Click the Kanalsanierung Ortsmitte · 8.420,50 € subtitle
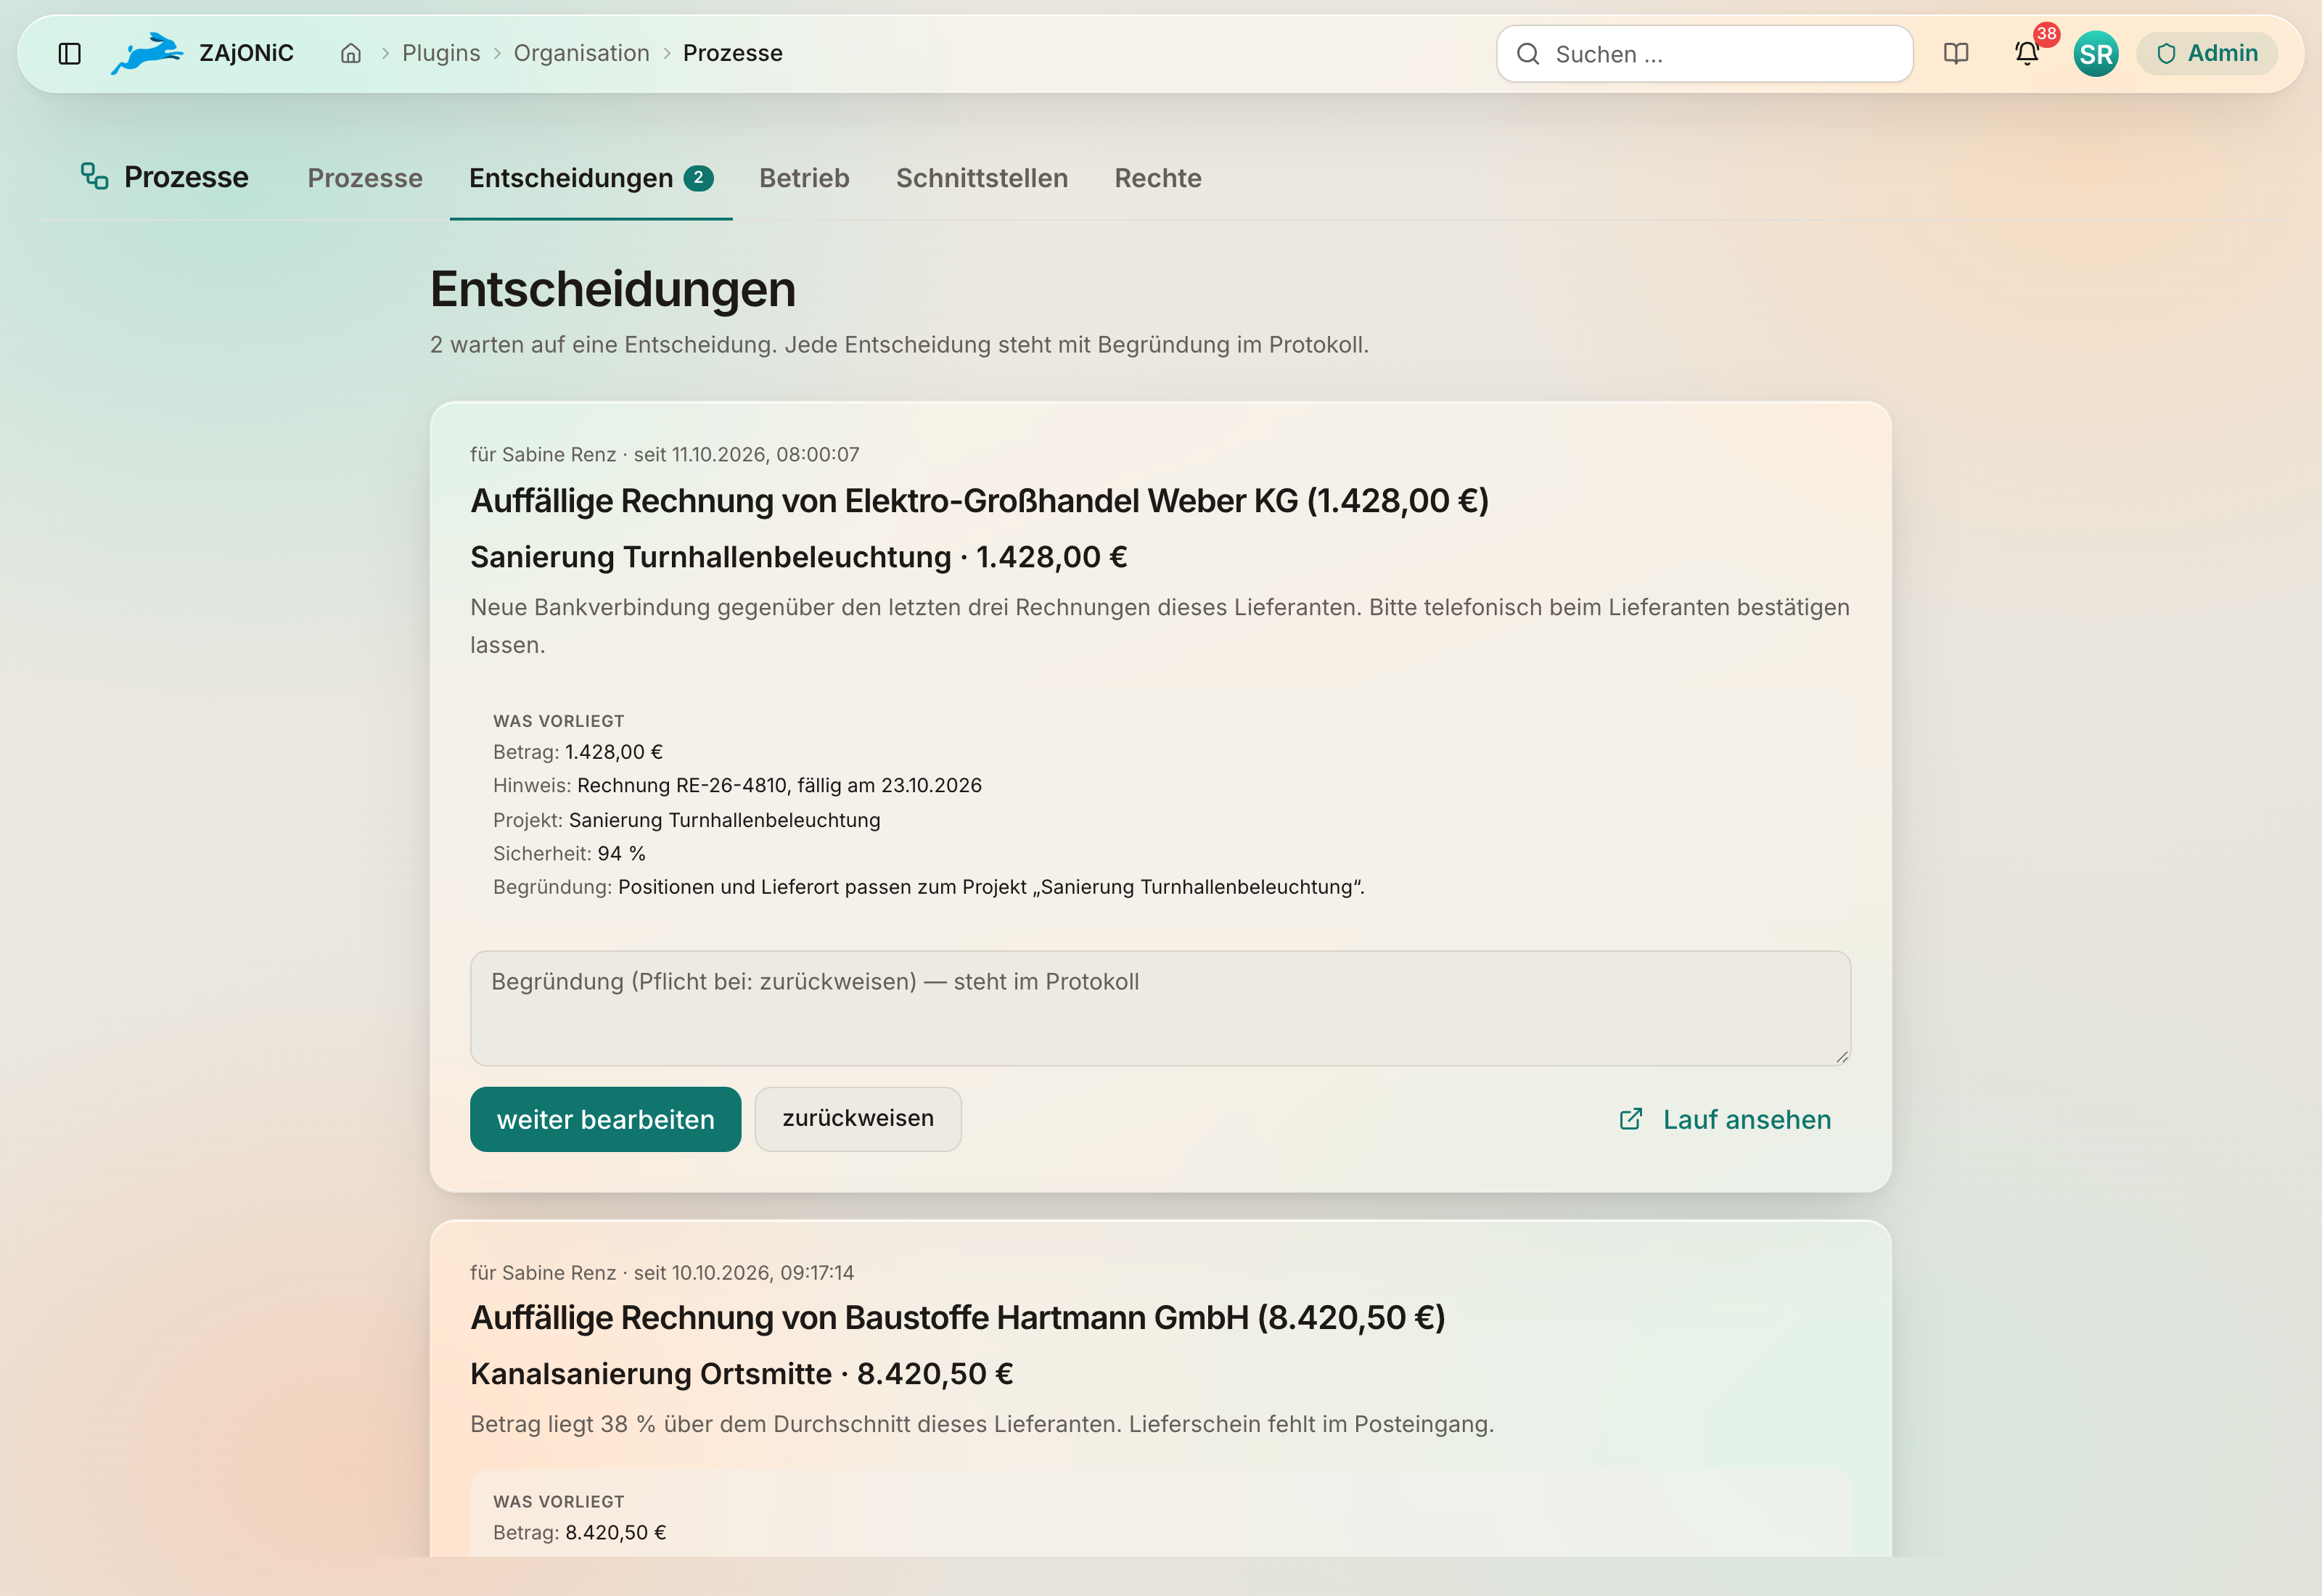 (742, 1374)
